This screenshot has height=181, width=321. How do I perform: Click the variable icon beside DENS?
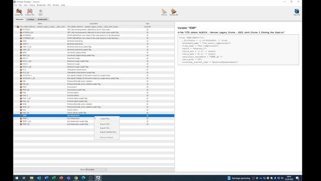21,52
